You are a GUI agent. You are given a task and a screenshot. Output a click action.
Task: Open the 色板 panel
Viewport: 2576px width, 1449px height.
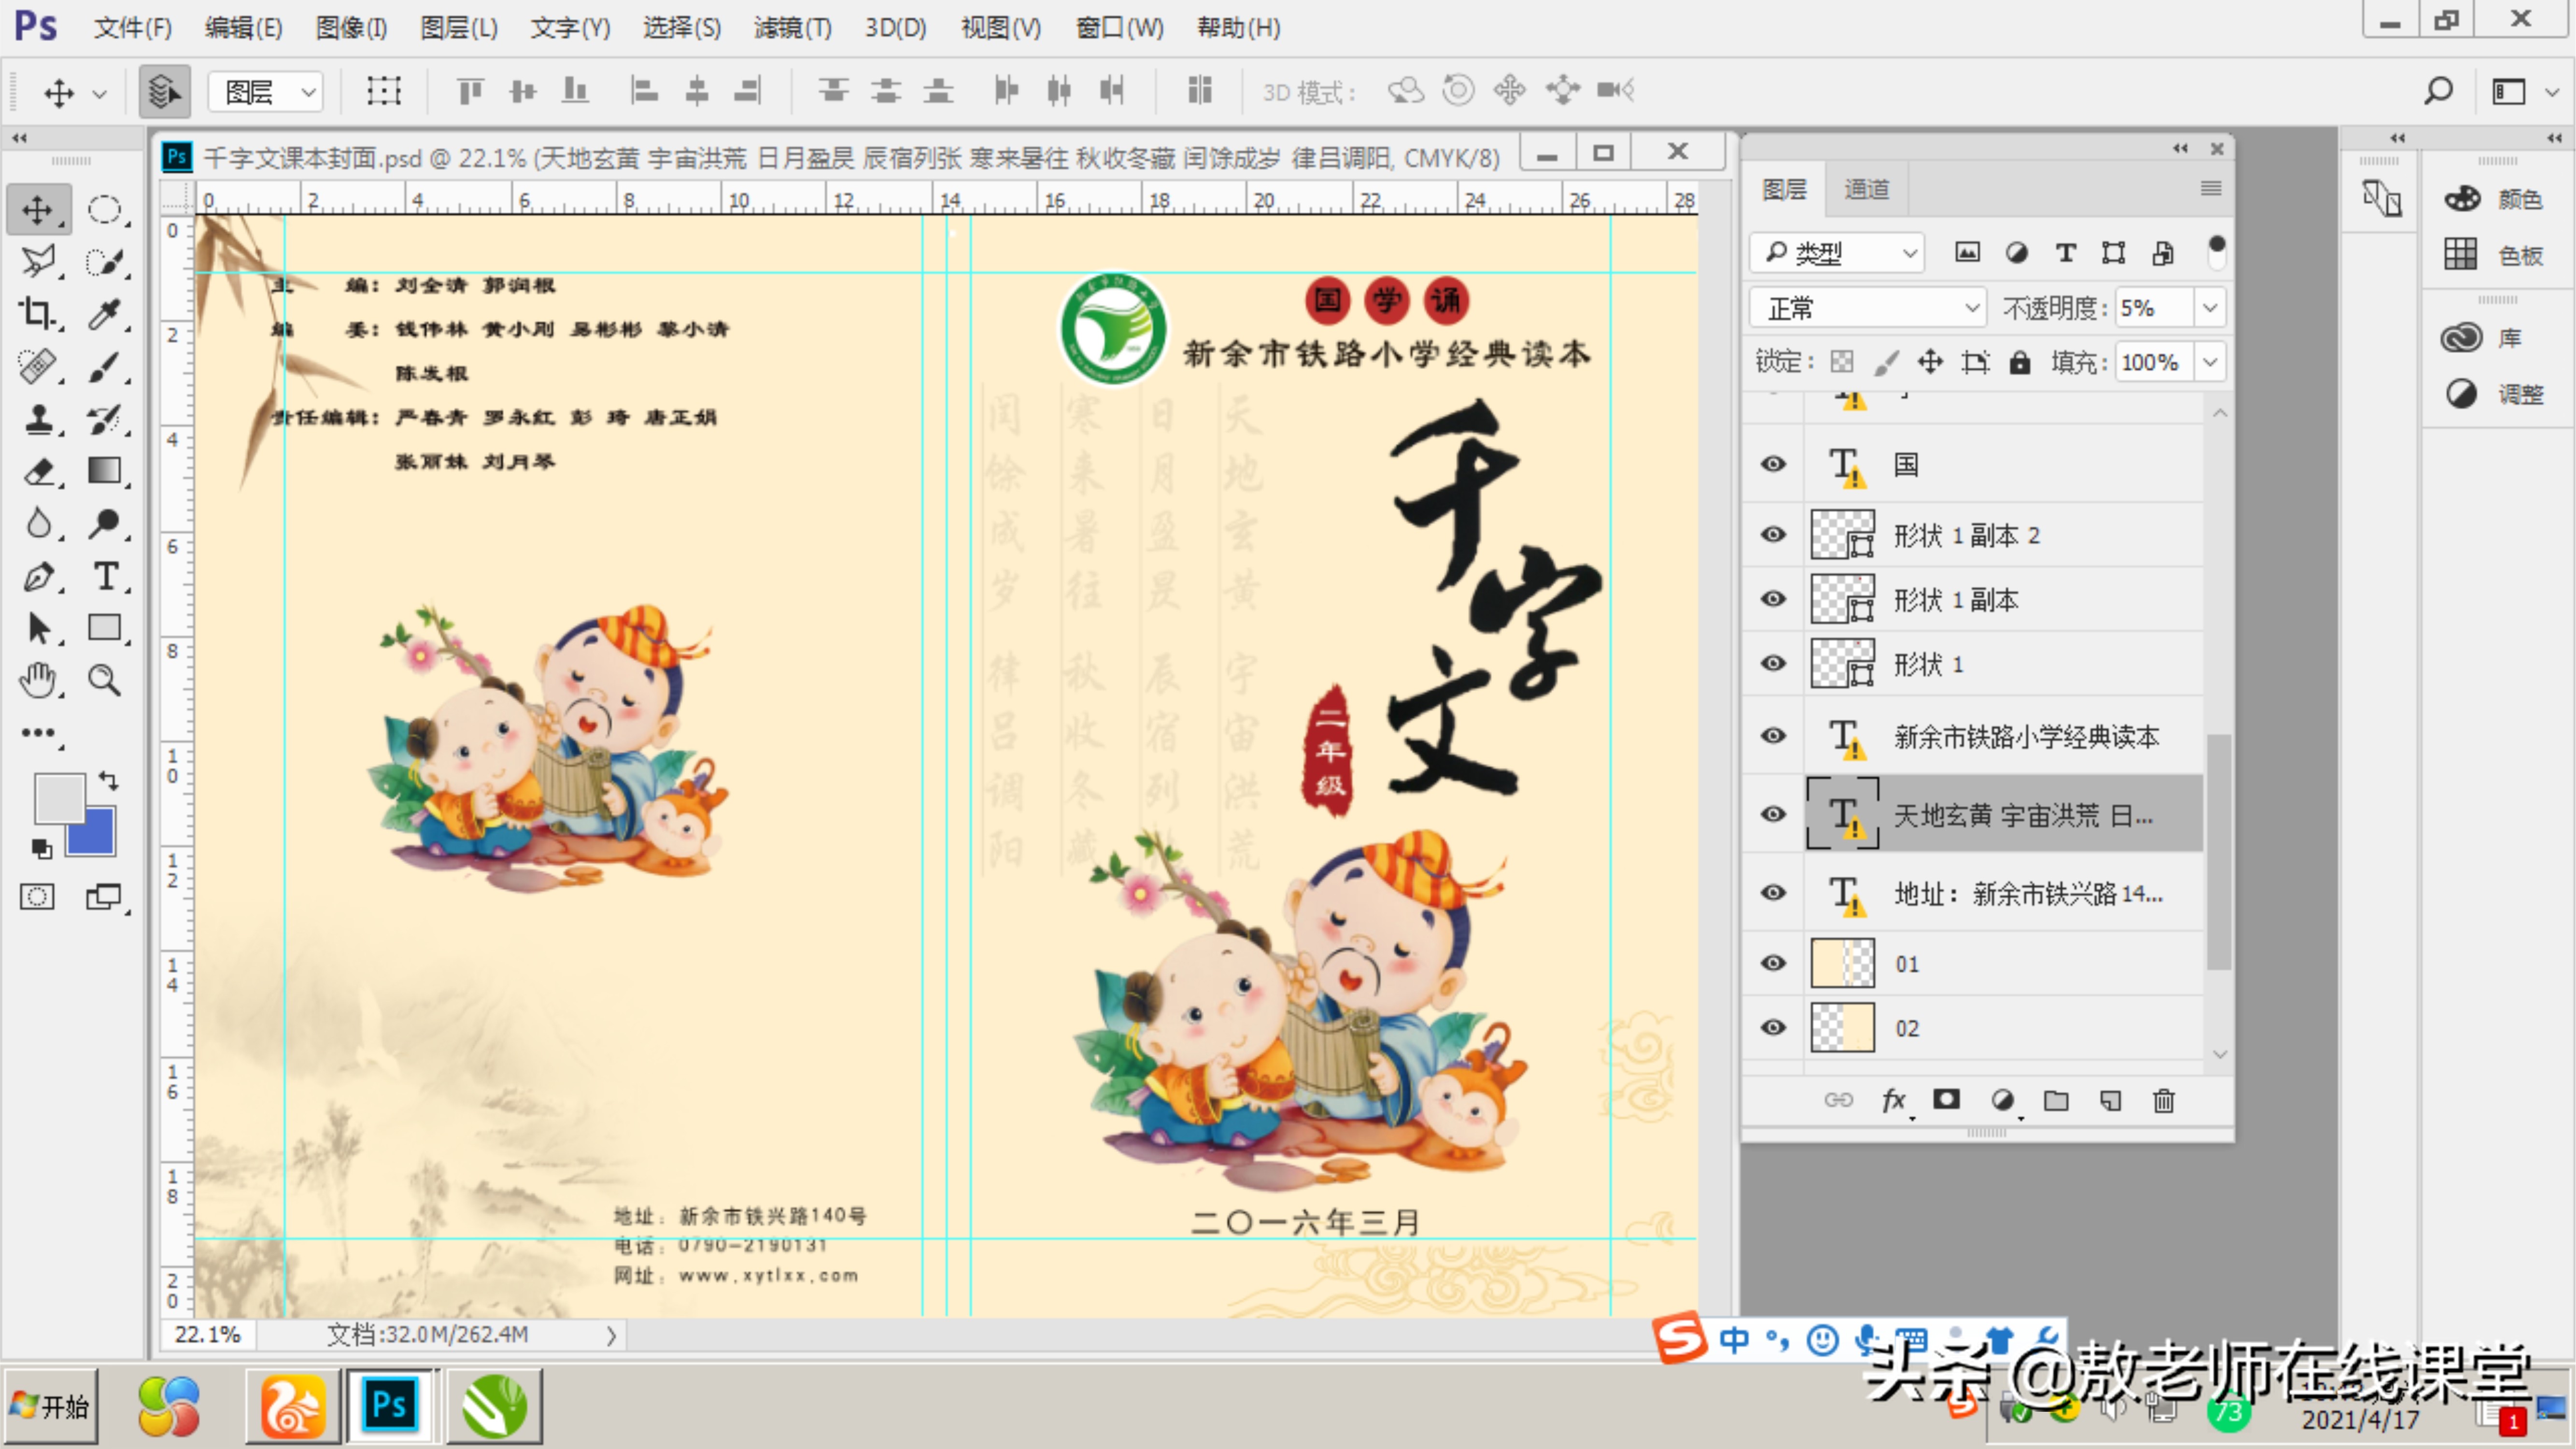click(2495, 254)
